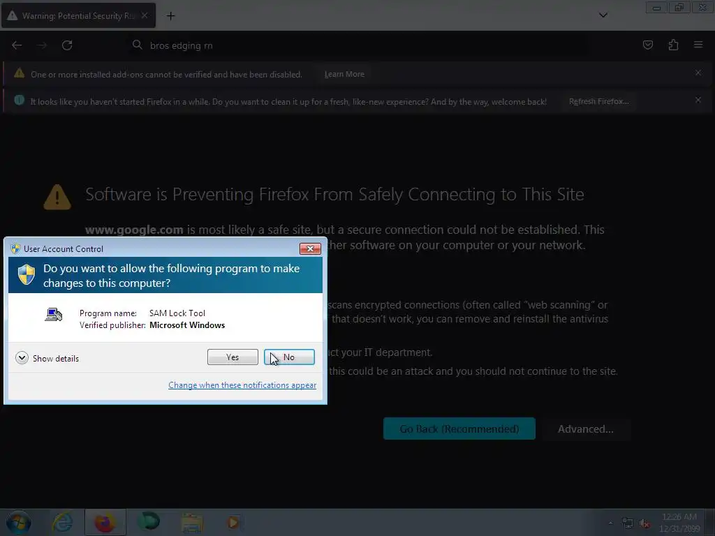The width and height of the screenshot is (715, 536).
Task: Click SAM Lock Tool program icon
Action: point(53,315)
